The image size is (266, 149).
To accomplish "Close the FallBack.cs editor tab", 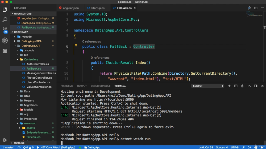I will pyautogui.click(x=135, y=8).
